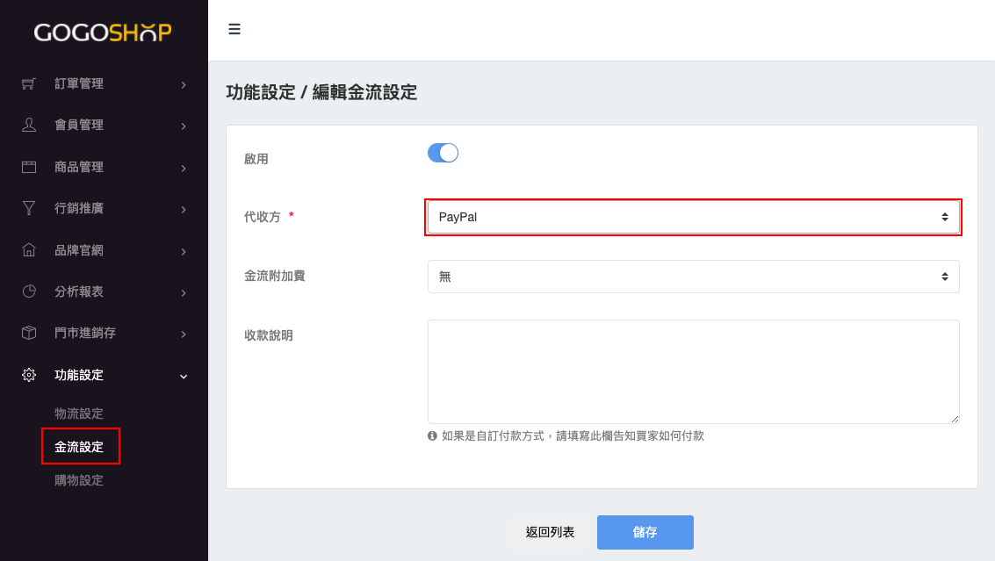Go to 購物設定 submenu
The image size is (995, 561).
tap(79, 480)
